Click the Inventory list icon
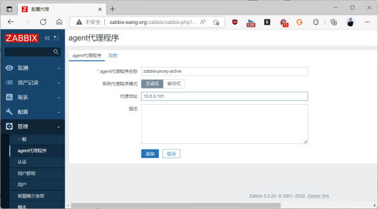378x209 pixels. click(x=9, y=83)
